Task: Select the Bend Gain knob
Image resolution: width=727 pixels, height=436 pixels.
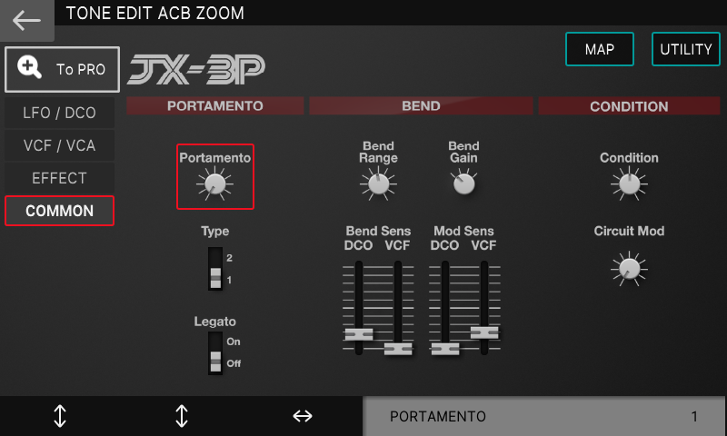Action: coord(463,183)
